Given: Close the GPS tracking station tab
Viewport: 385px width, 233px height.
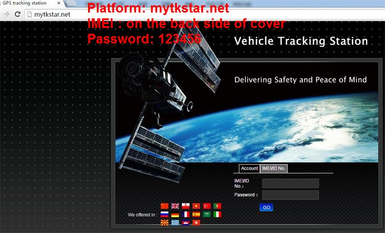Looking at the screenshot, I should click(x=59, y=3).
